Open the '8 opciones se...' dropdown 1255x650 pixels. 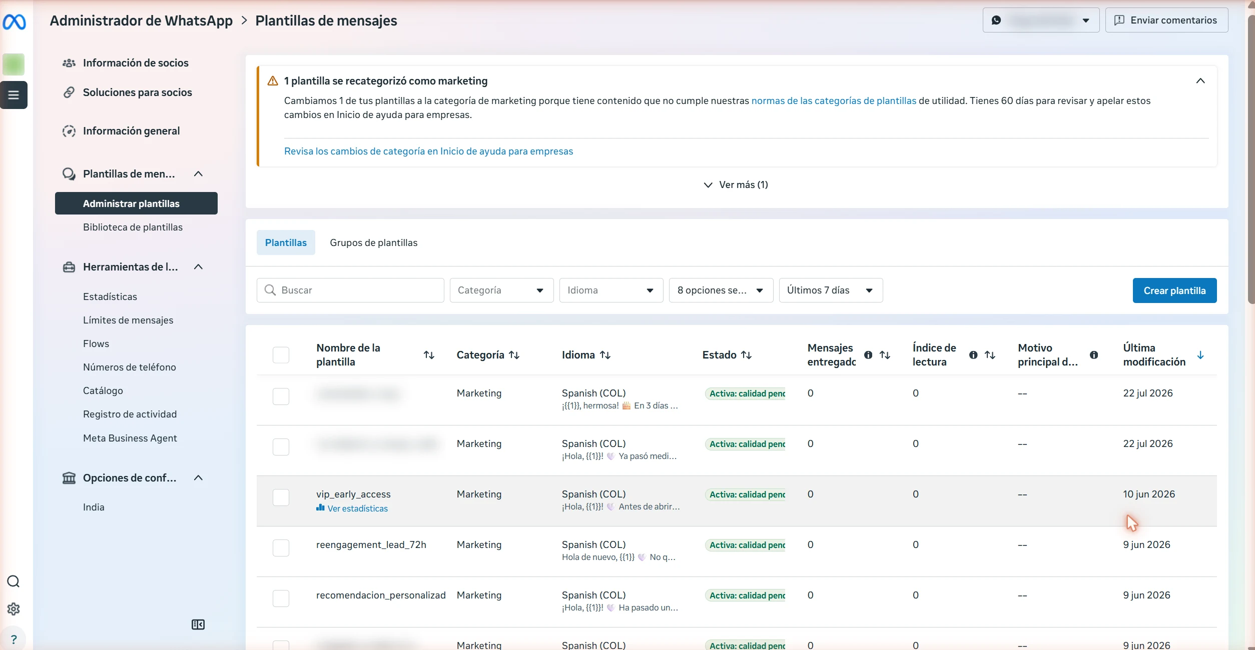tap(721, 290)
